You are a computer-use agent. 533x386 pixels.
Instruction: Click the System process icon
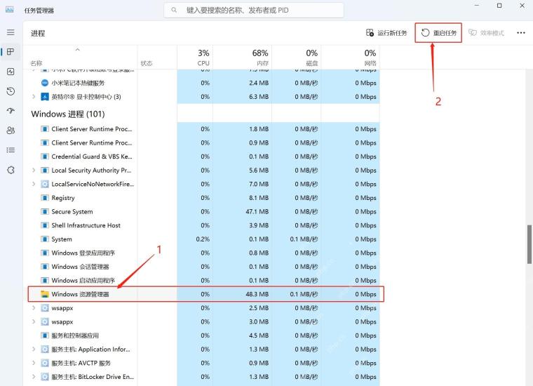[44, 239]
